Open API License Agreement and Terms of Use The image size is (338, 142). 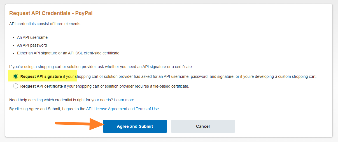click(122, 109)
